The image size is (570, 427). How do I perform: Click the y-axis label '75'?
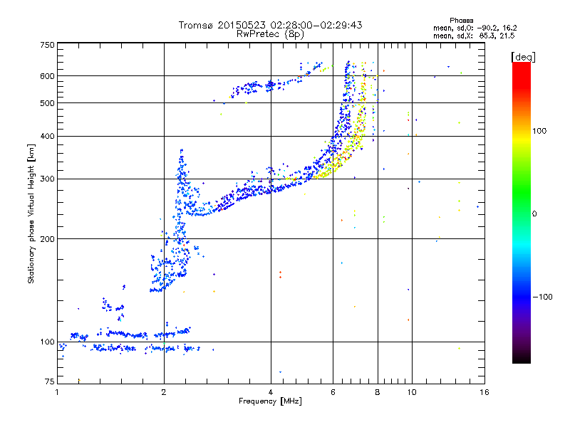pos(50,381)
